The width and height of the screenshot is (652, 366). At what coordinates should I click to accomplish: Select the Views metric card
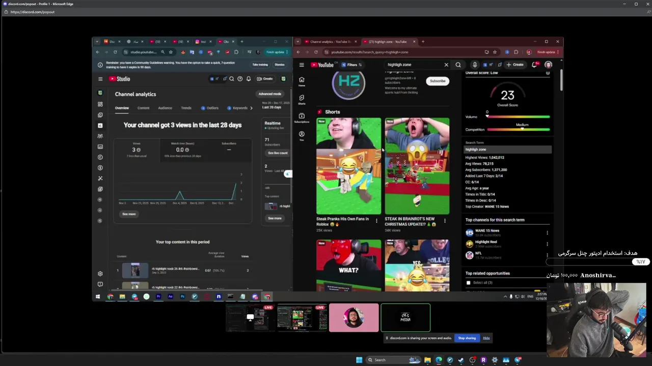coord(137,149)
